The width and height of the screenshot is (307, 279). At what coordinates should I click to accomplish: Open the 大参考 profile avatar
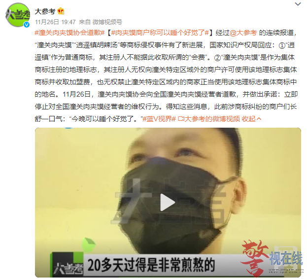click(18, 15)
